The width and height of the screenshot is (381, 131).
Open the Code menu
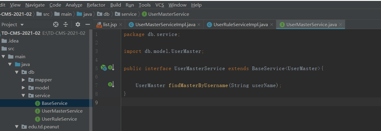pyautogui.click(x=55, y=5)
